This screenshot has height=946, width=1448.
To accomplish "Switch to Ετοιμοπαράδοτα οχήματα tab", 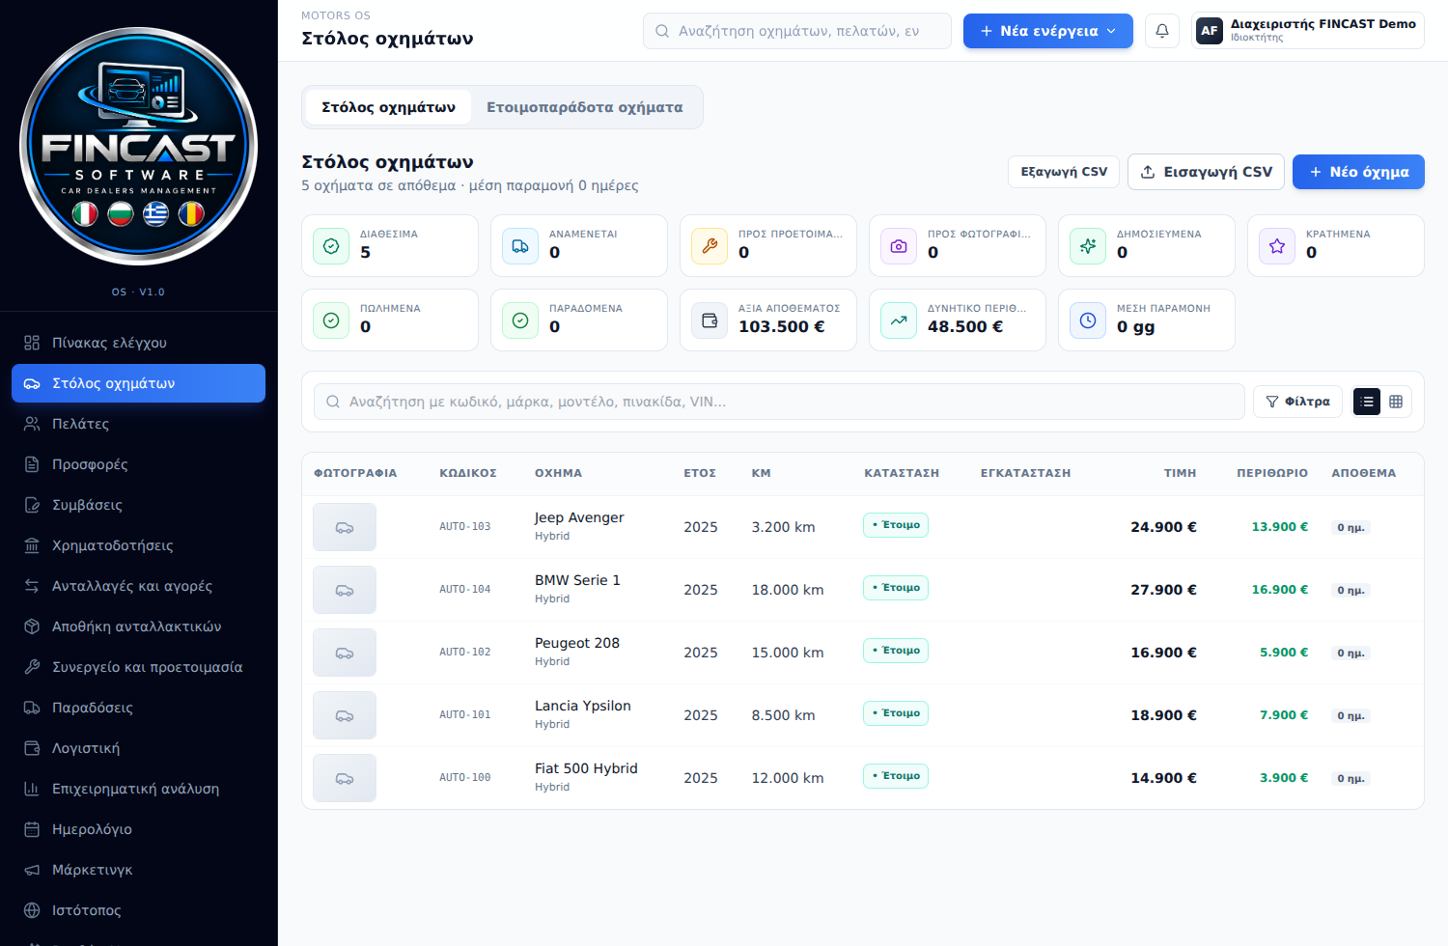I will tap(584, 107).
